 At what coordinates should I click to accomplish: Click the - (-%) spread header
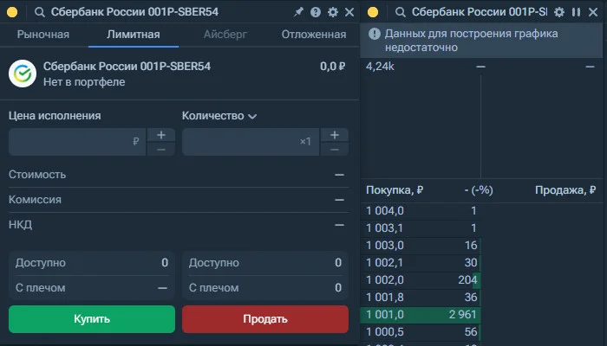coord(479,190)
